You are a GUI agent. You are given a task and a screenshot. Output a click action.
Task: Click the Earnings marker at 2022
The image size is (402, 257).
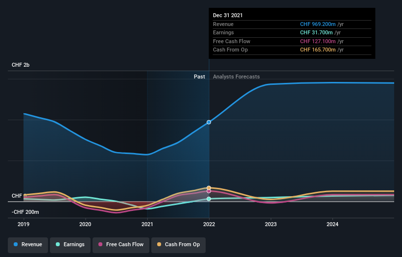(209, 199)
